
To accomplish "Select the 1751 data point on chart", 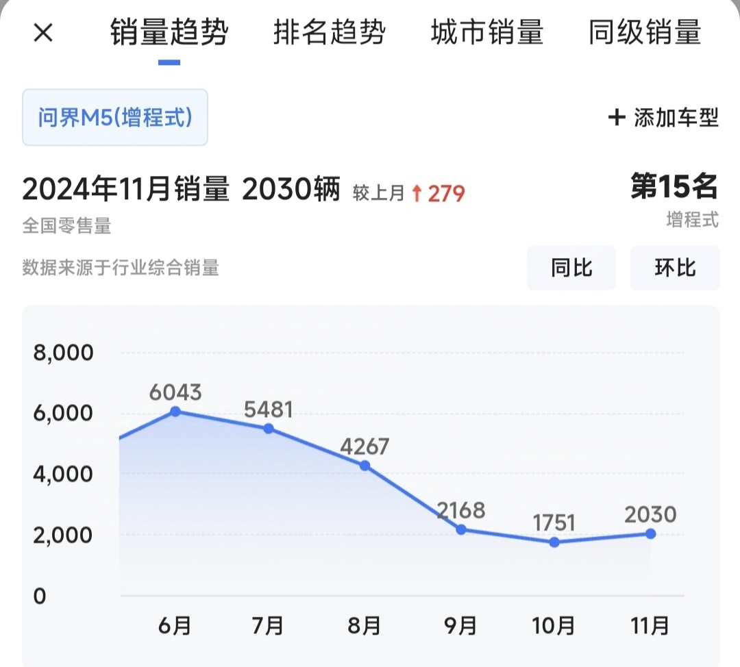I will (x=554, y=542).
